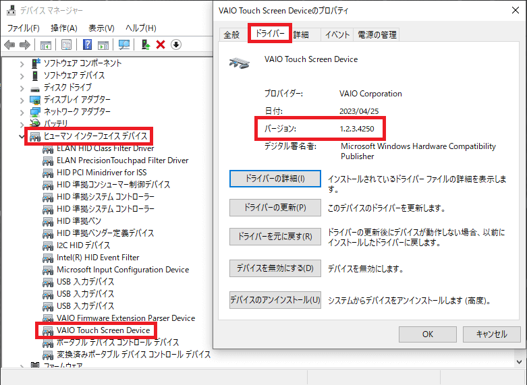Click the icon beside I2C HID デバイス
The width and height of the screenshot is (527, 385).
tap(48, 246)
